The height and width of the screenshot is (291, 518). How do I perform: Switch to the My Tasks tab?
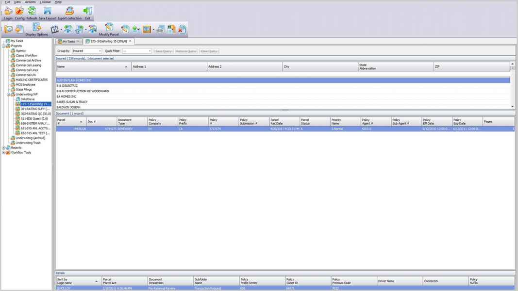[68, 42]
